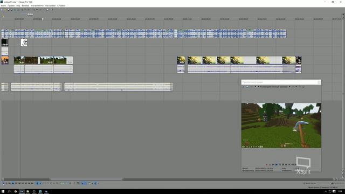Click the Redo toolbar icon

(40, 10)
